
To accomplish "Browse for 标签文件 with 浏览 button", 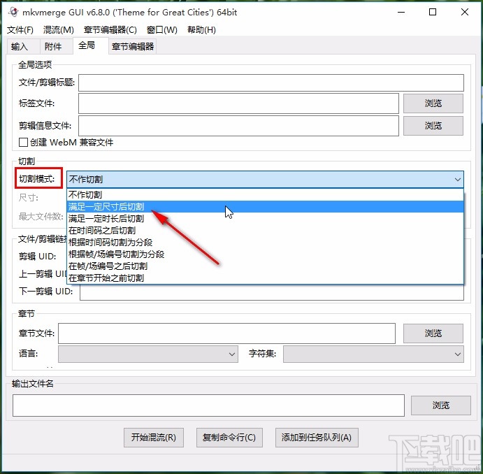I will click(x=433, y=103).
